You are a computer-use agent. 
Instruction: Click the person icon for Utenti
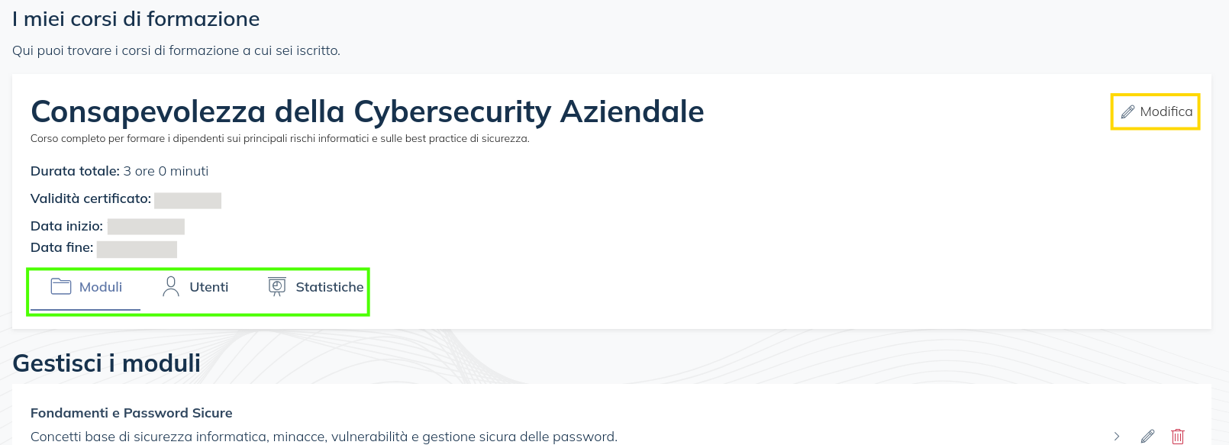pyautogui.click(x=171, y=287)
